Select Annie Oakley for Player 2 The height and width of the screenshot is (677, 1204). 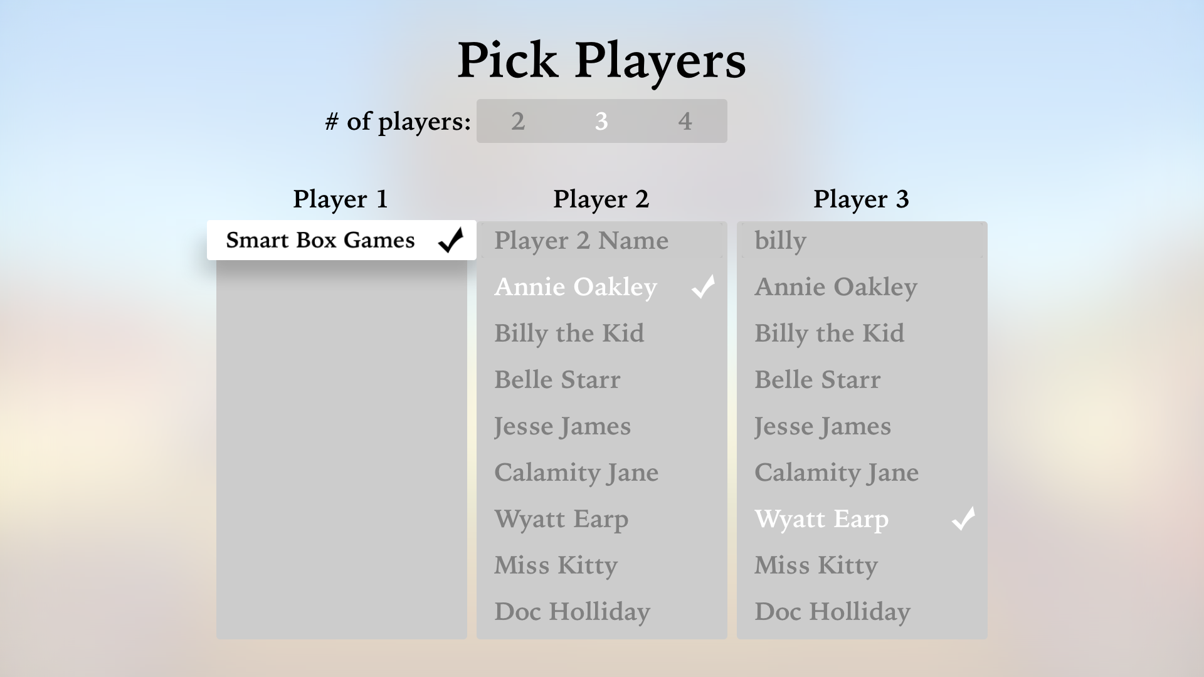[x=576, y=286]
